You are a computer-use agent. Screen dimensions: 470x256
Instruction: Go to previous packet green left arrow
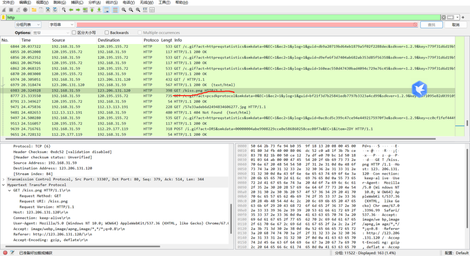click(71, 10)
